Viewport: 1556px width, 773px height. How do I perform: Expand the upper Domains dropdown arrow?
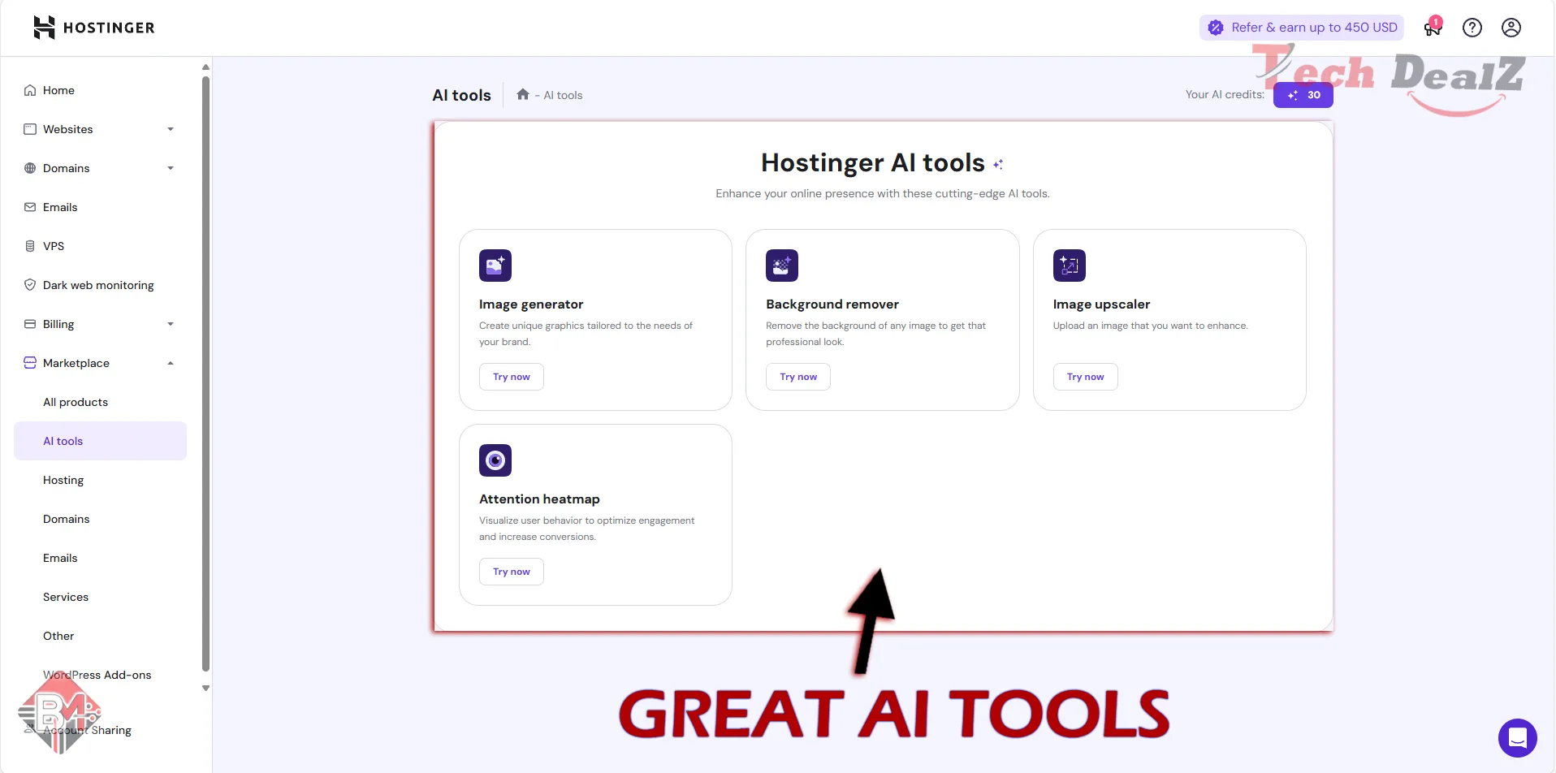point(171,168)
